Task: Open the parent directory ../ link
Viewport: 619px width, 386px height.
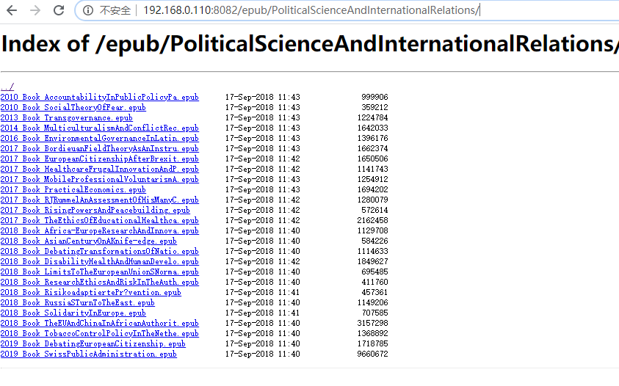Action: (7, 87)
